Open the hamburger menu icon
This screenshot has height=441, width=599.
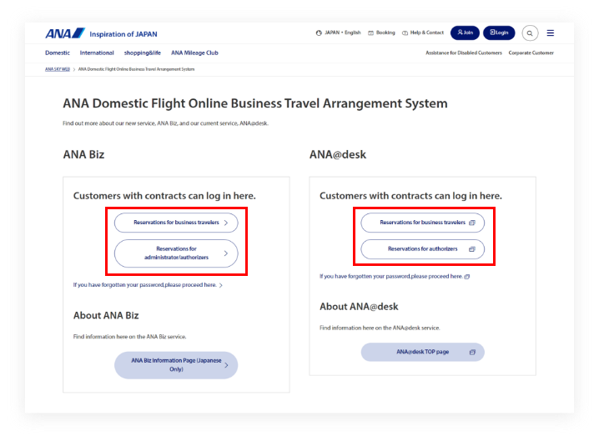coord(550,33)
